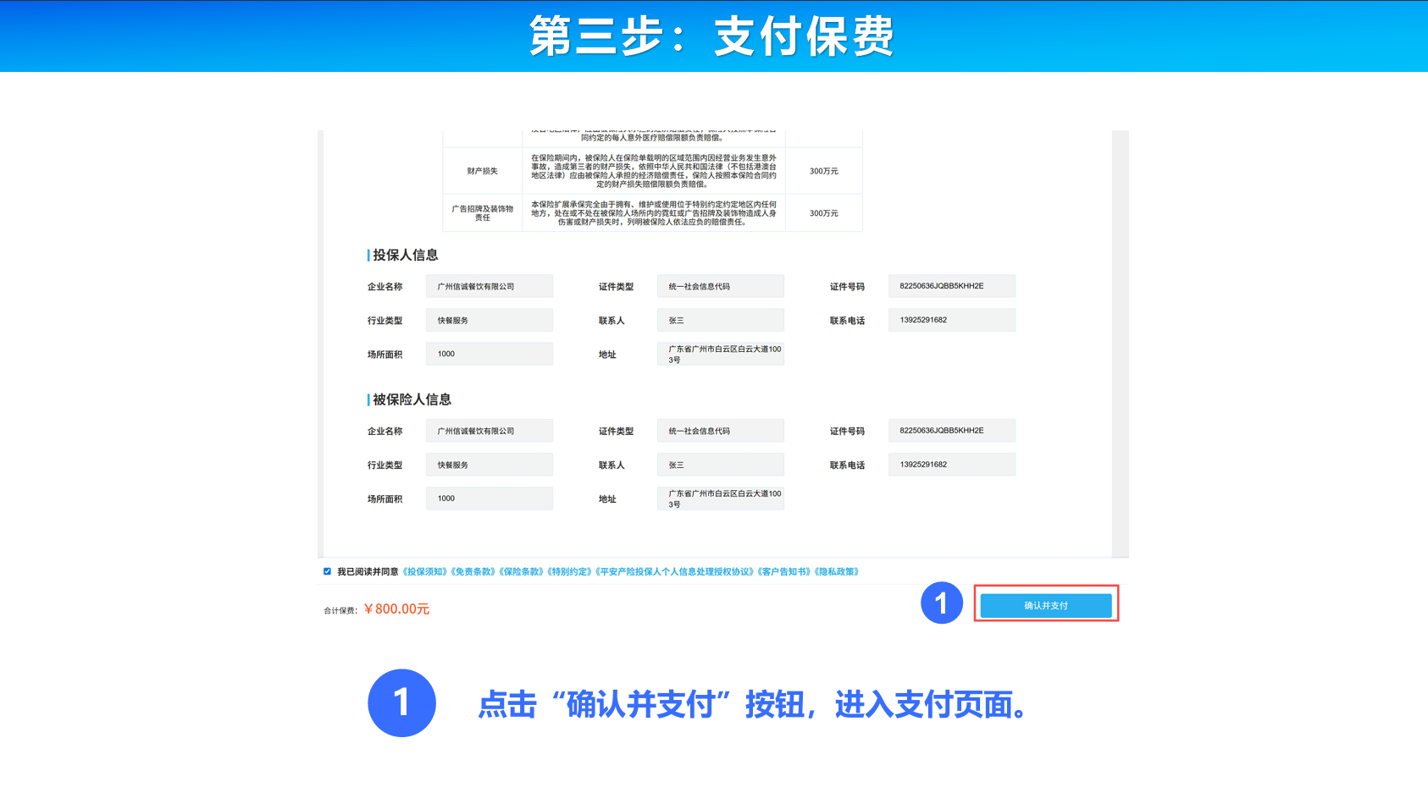Click the large blue number 1 circle in the bottom instruction
1428x804 pixels.
point(401,702)
